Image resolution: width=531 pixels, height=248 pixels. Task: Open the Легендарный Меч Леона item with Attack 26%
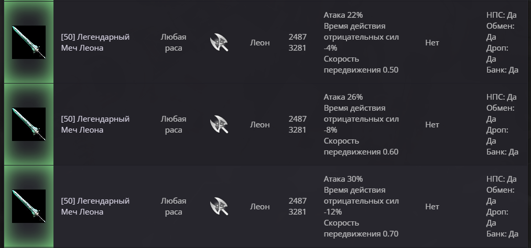95,125
